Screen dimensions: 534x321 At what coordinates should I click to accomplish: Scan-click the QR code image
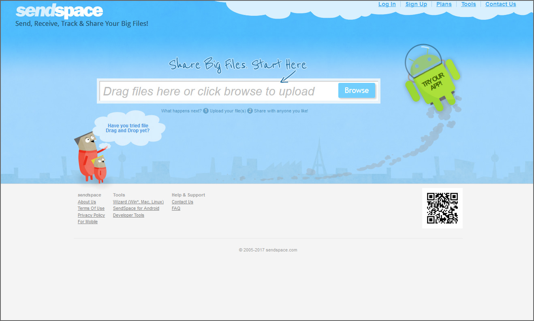coord(442,208)
